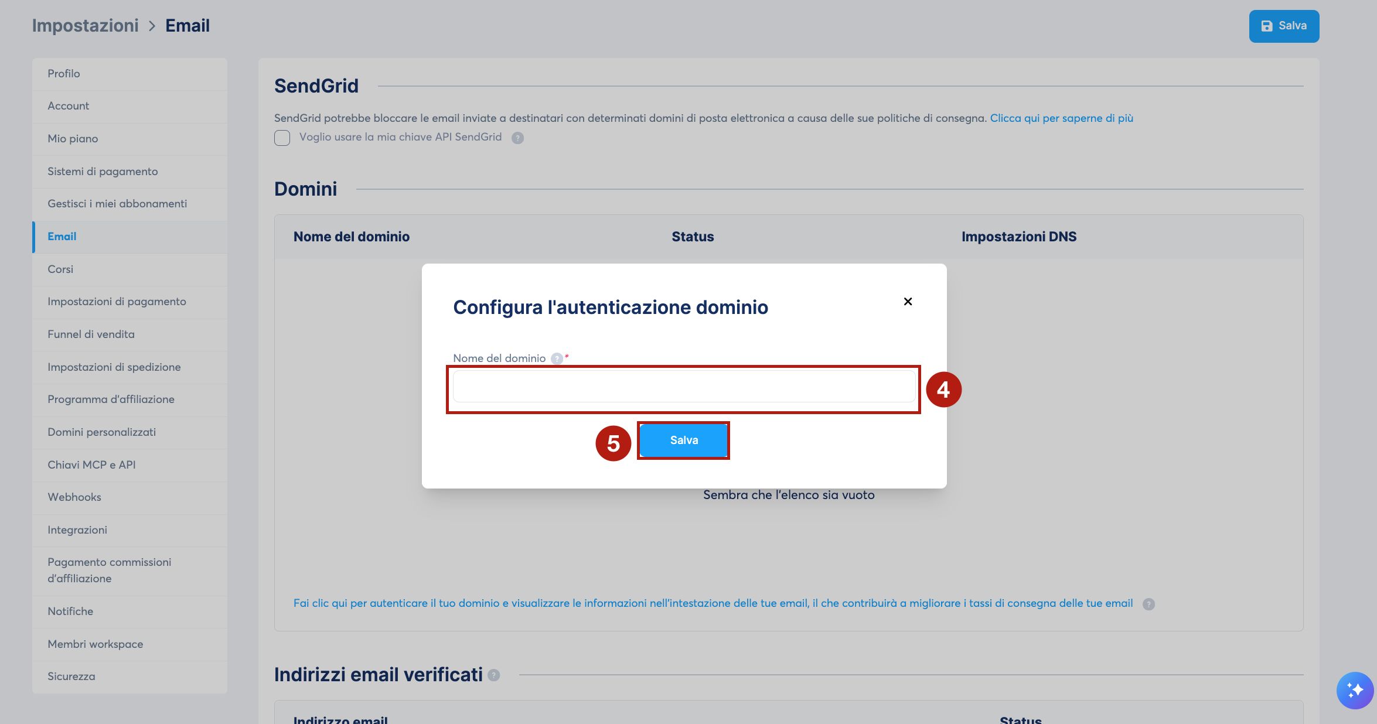The image size is (1377, 724).
Task: Open the AI assistant sparkle icon
Action: coord(1355,690)
